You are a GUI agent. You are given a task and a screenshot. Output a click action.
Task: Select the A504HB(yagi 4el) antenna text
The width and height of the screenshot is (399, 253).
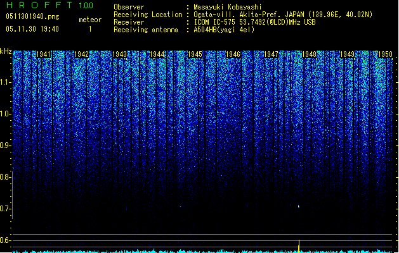click(x=224, y=30)
